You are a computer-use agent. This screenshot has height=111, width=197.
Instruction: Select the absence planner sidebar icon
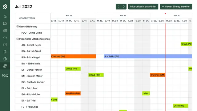[x=5, y=66]
